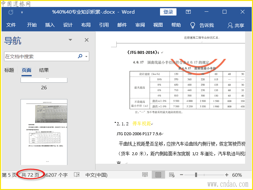The width and height of the screenshot is (253, 190).
Task: Select page 26 thumbnail
Action: click(44, 80)
